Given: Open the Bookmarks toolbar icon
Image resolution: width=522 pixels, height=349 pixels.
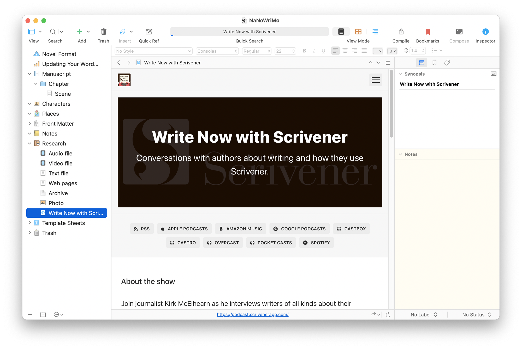Looking at the screenshot, I should (x=427, y=32).
